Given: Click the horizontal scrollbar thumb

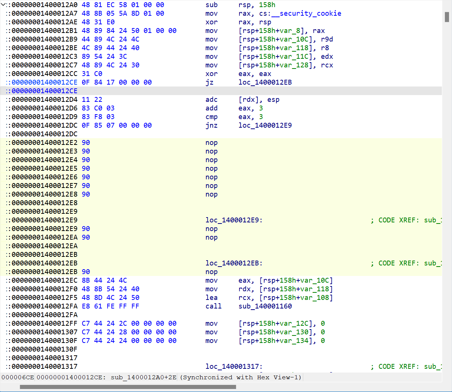Looking at the screenshot, I should (x=128, y=387).
